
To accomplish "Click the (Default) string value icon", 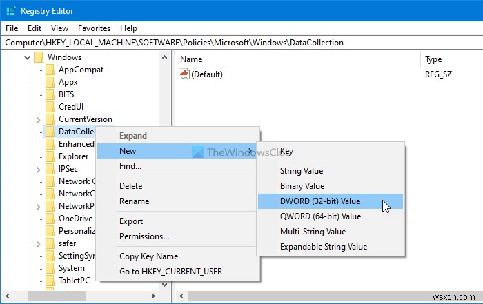I will pyautogui.click(x=184, y=74).
